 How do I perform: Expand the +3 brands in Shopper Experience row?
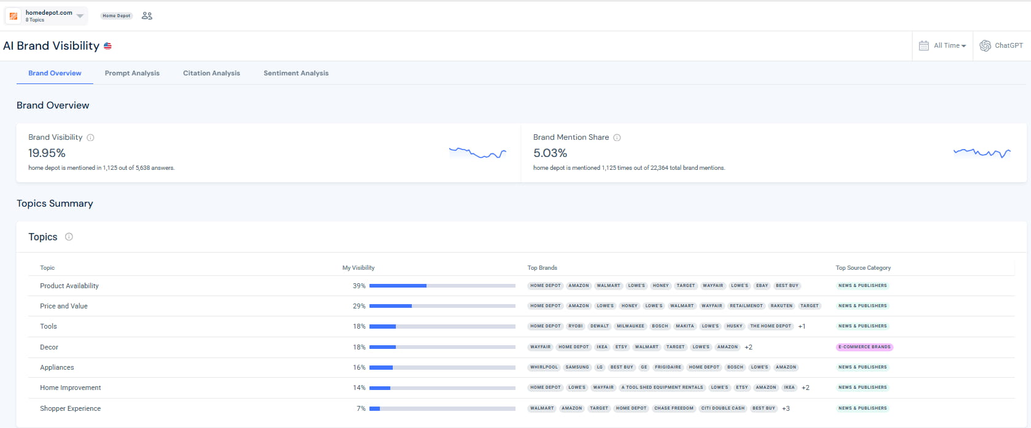coord(786,408)
